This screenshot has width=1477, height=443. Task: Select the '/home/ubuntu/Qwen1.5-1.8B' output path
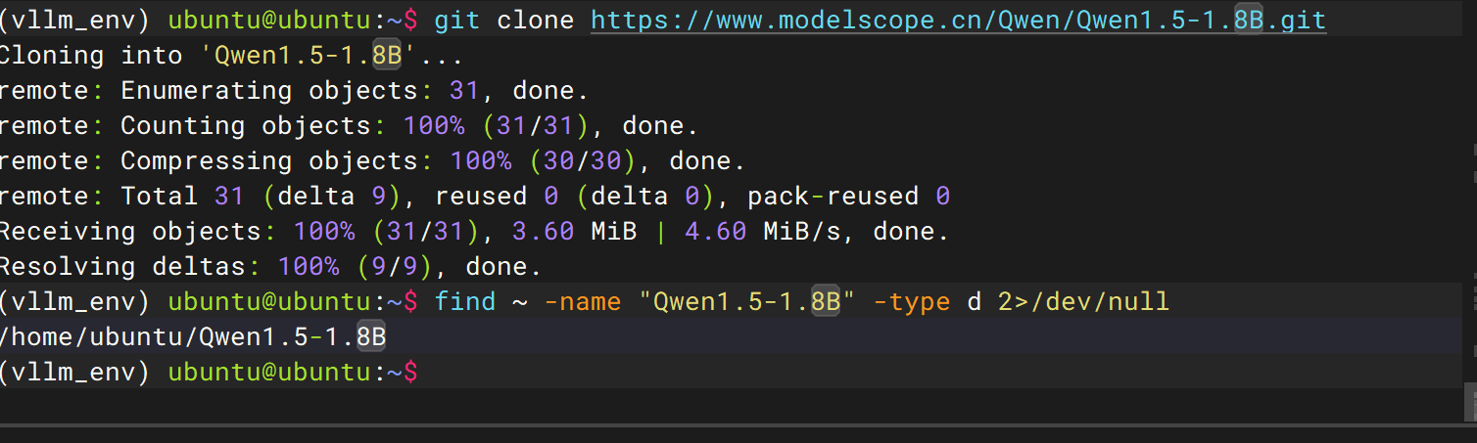(193, 336)
